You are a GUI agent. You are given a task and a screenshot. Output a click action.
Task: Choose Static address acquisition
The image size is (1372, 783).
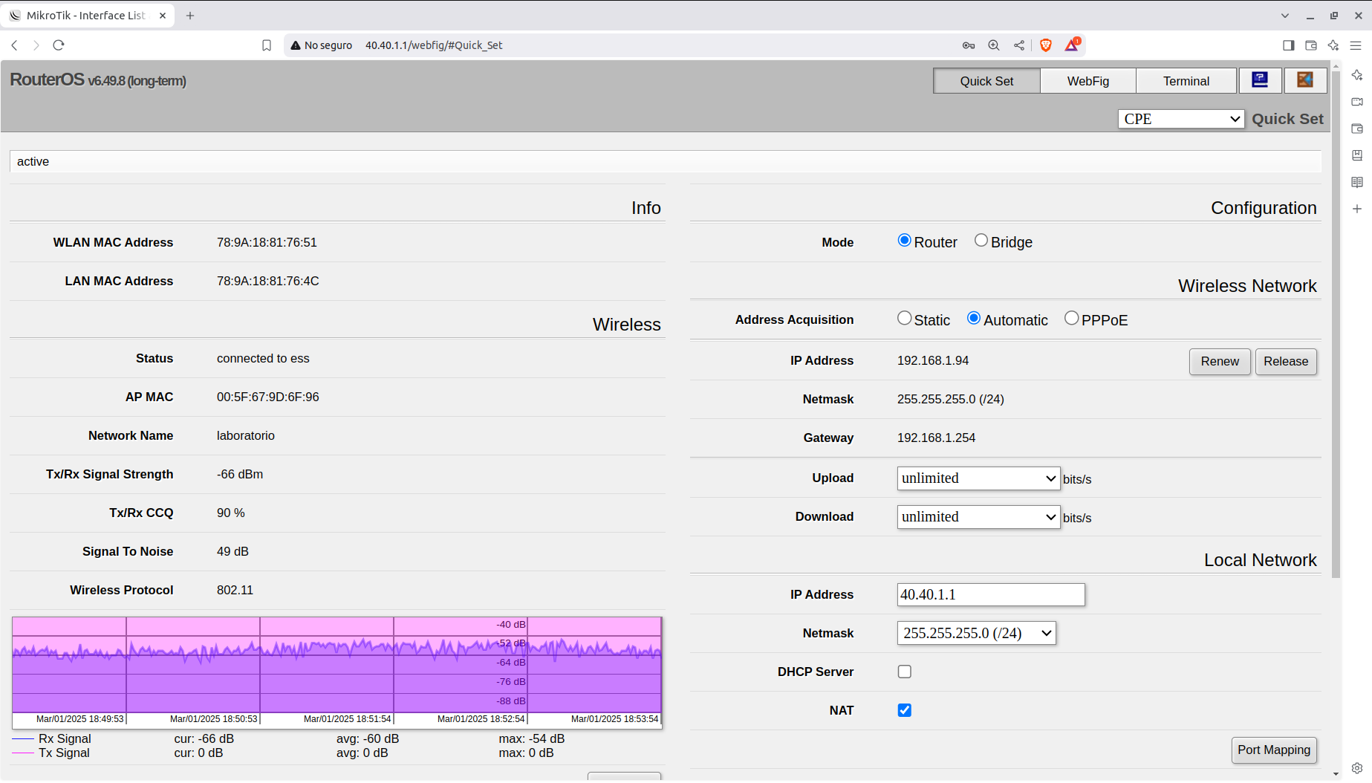[904, 319]
